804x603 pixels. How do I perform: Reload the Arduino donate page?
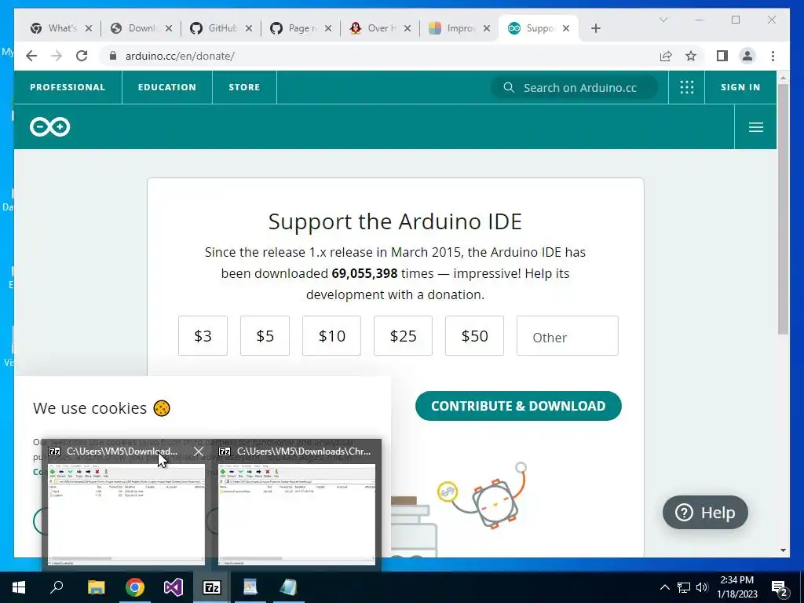click(x=82, y=56)
